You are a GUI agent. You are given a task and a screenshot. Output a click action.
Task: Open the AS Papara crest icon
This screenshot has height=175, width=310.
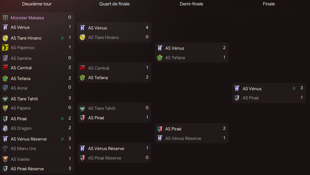(x=5, y=108)
